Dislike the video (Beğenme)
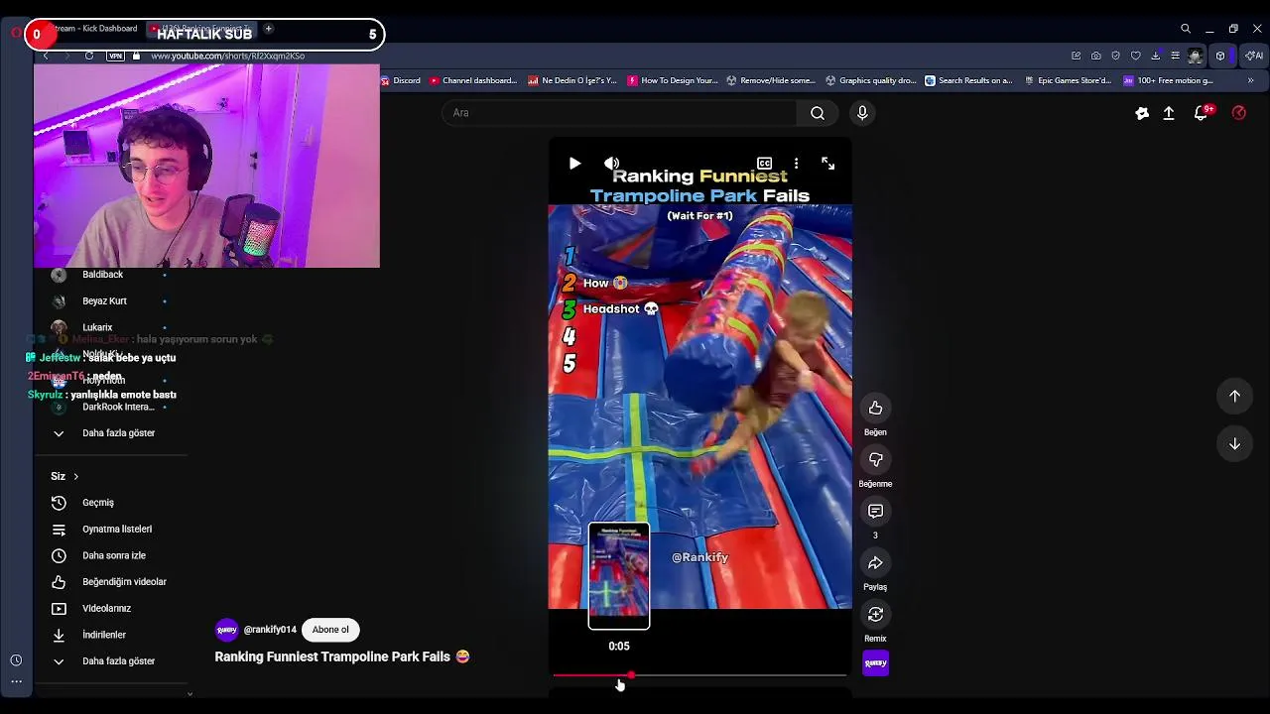The width and height of the screenshot is (1270, 714). (875, 459)
